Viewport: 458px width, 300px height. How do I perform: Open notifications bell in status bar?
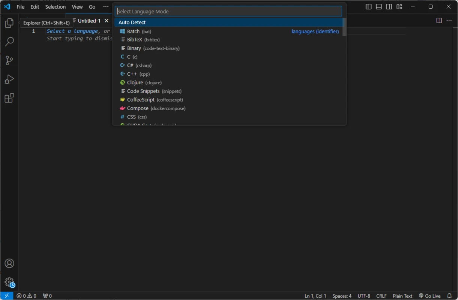tap(449, 296)
